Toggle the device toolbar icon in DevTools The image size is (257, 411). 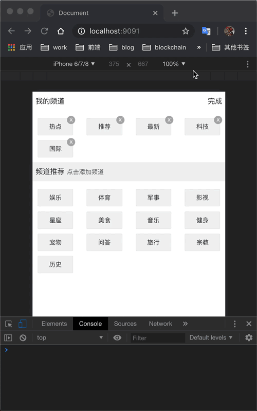pos(22,324)
